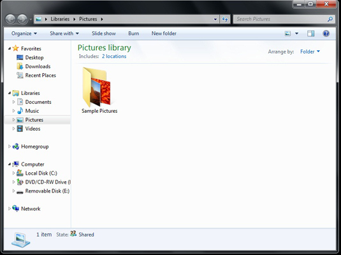Viewport: 341px width, 255px height.
Task: Open the Arrange by Folder dropdown
Action: (310, 52)
